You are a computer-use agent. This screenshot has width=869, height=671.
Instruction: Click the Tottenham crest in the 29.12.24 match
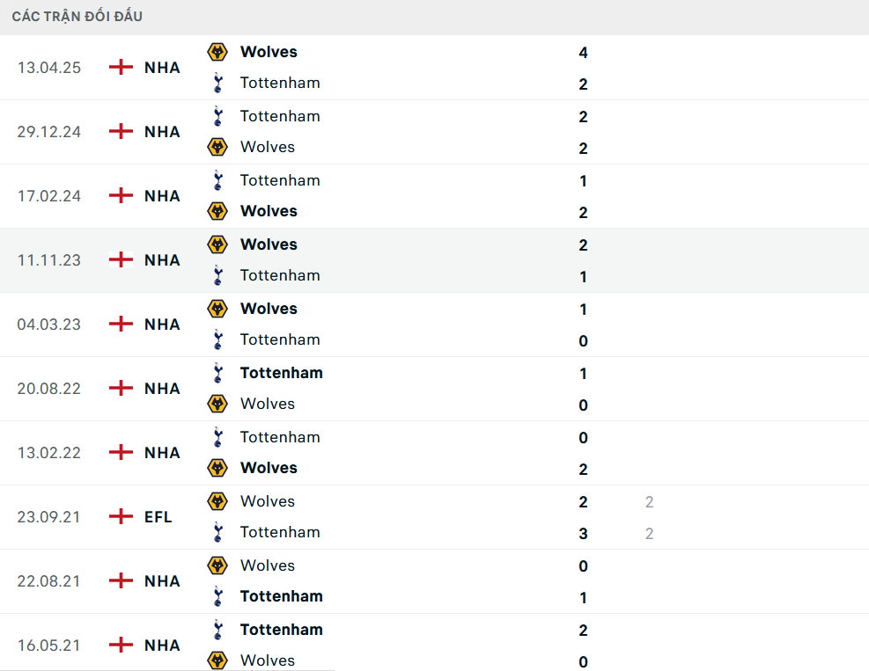point(217,116)
